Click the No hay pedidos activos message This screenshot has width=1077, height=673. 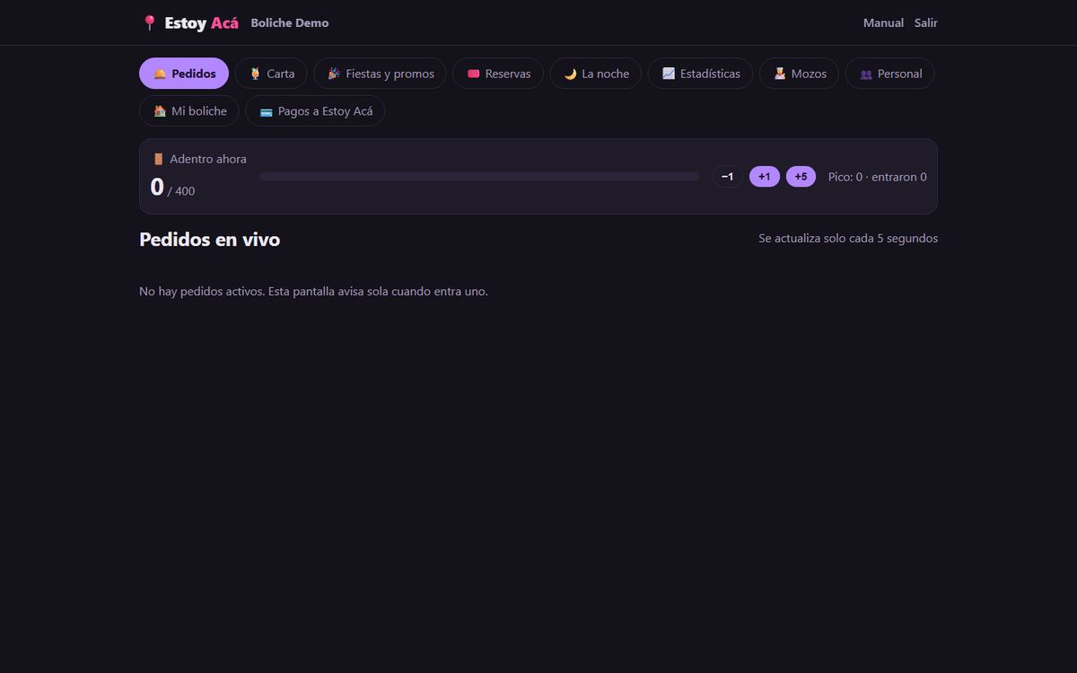pos(313,292)
